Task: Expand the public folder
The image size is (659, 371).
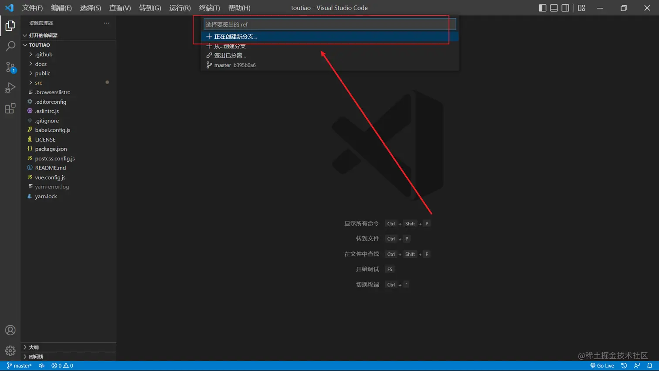Action: point(68,73)
